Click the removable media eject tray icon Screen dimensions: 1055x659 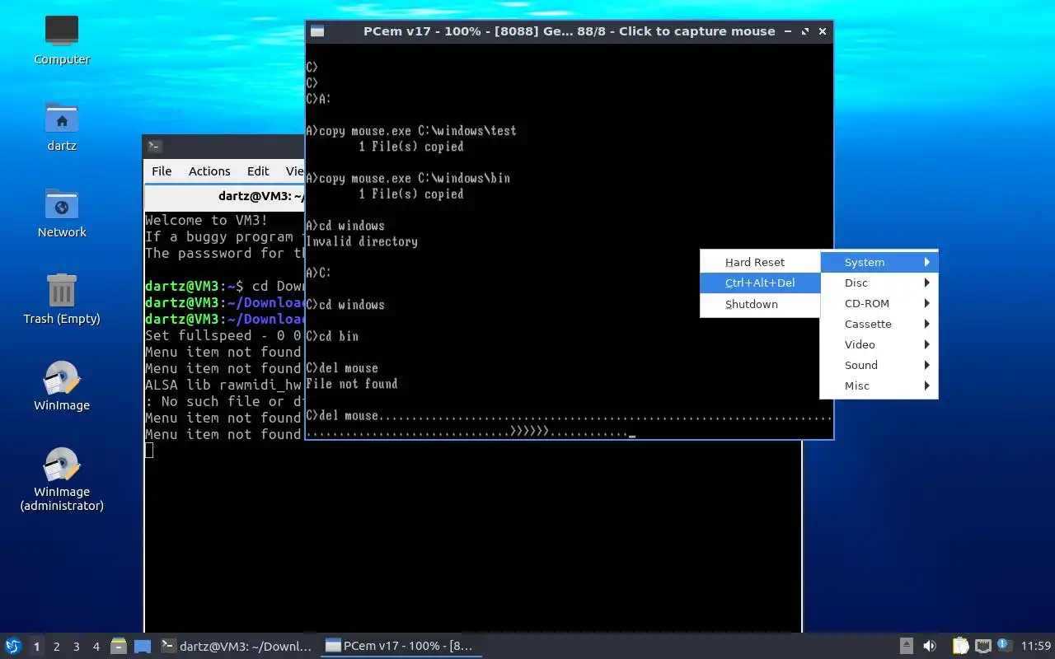pyautogui.click(x=906, y=646)
